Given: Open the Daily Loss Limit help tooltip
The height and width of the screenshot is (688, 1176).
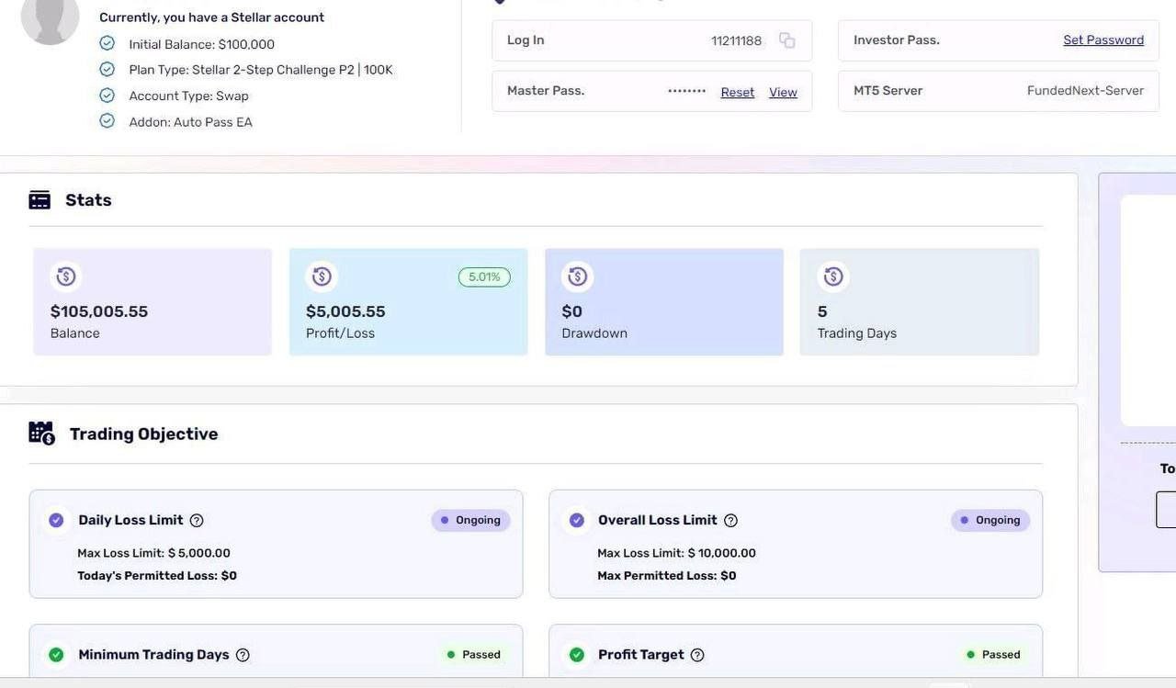Looking at the screenshot, I should pyautogui.click(x=197, y=521).
